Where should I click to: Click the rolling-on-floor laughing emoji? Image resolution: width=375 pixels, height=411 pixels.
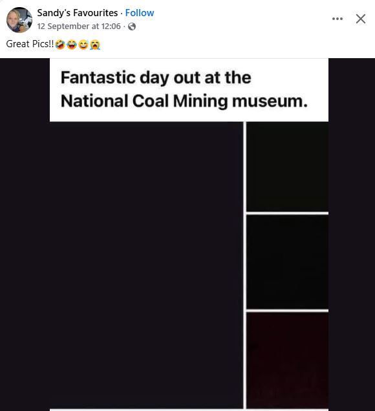click(60, 45)
